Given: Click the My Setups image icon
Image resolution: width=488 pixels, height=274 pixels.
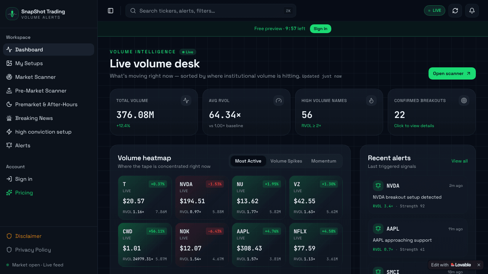Looking at the screenshot, I should pos(9,63).
